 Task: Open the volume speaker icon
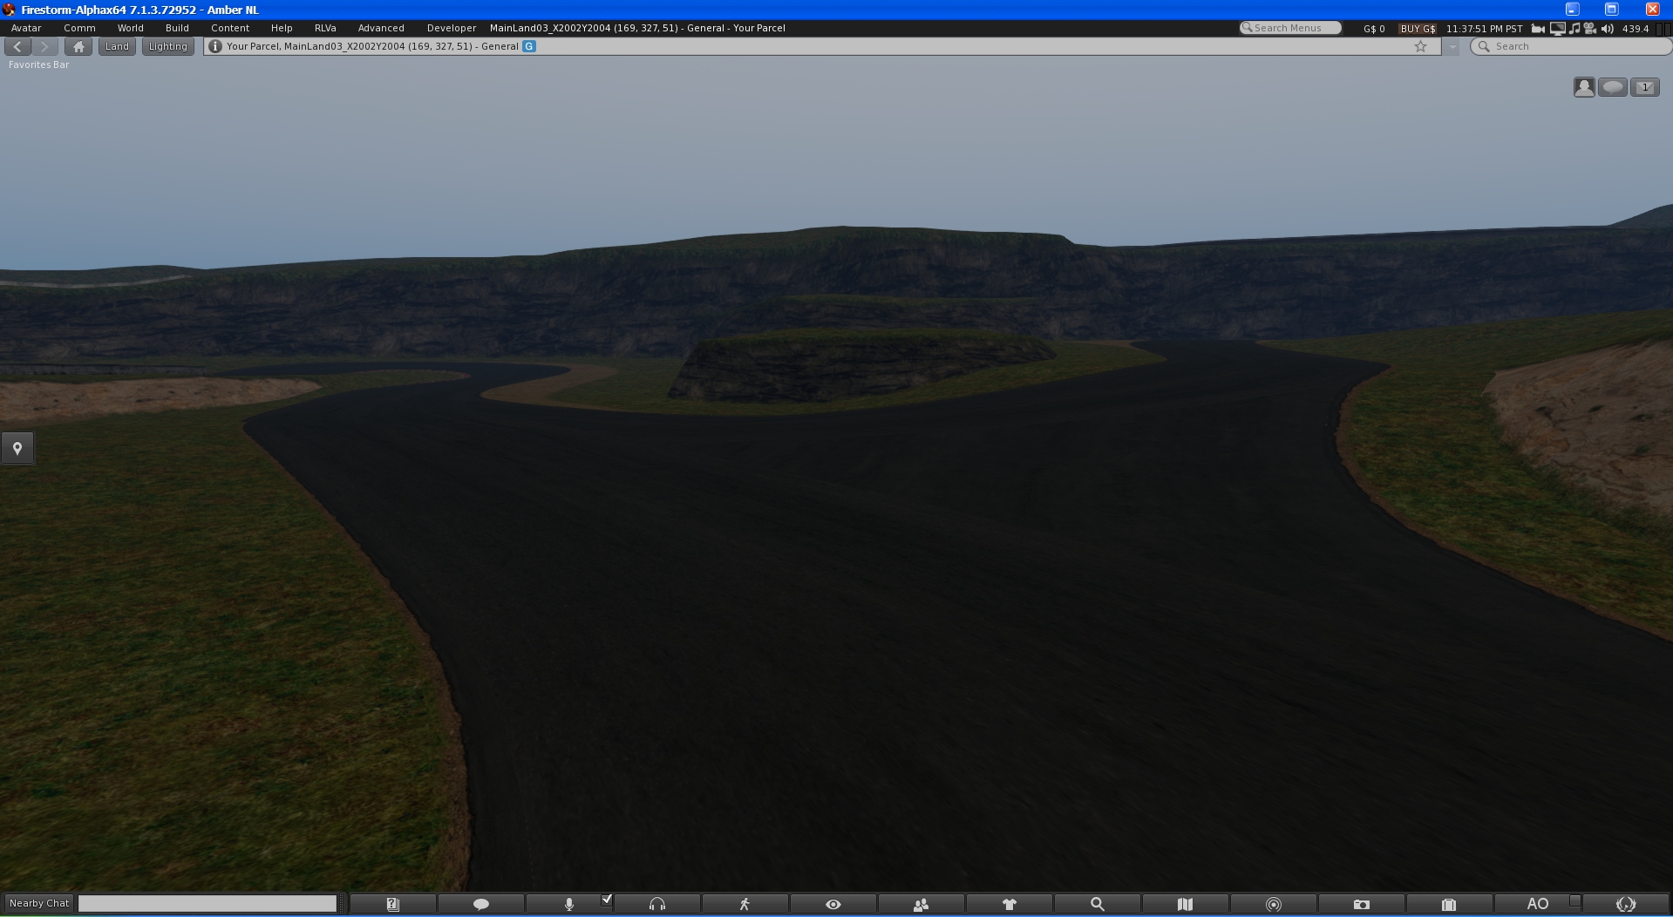1607,28
